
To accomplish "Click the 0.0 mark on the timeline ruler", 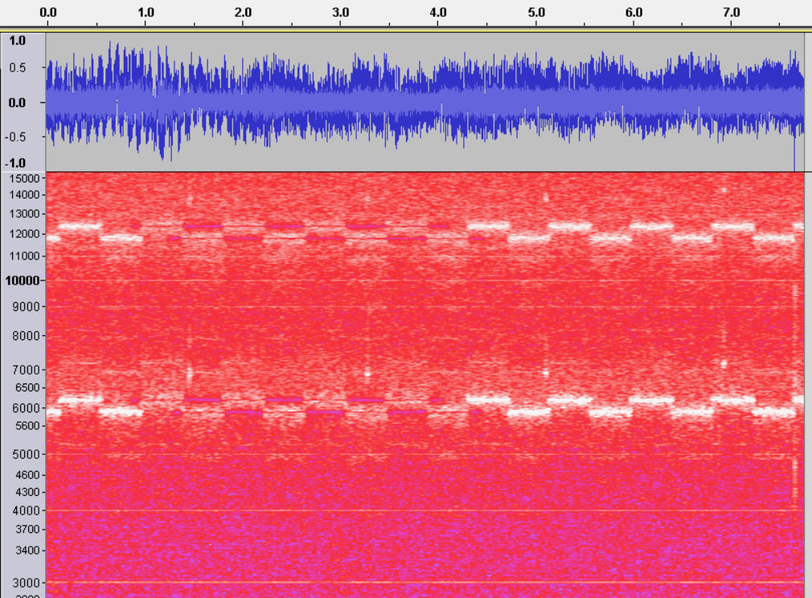I will (47, 13).
